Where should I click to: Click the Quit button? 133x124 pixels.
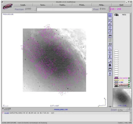pos(121,5)
